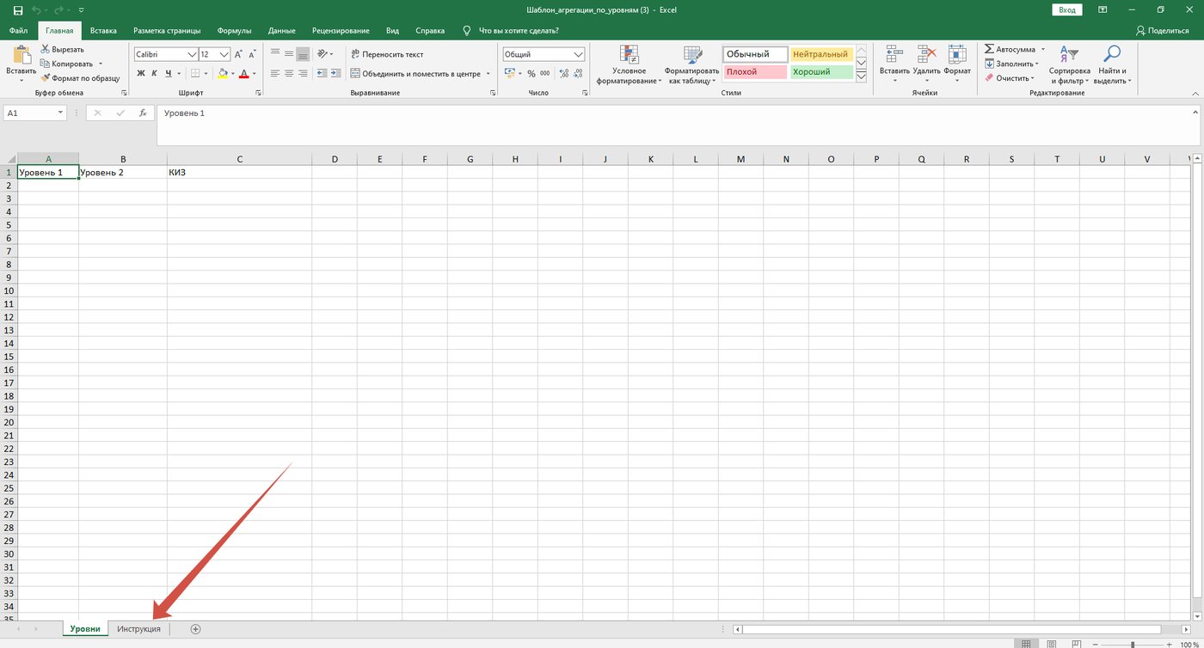Switch to the Формулы ribbon tab
This screenshot has width=1204, height=648.
[234, 30]
